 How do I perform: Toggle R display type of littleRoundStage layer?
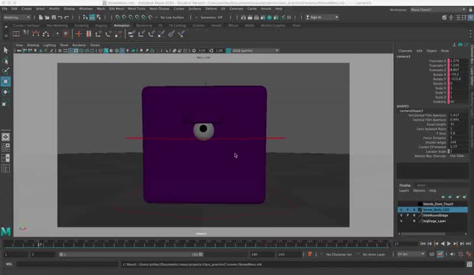point(414,216)
